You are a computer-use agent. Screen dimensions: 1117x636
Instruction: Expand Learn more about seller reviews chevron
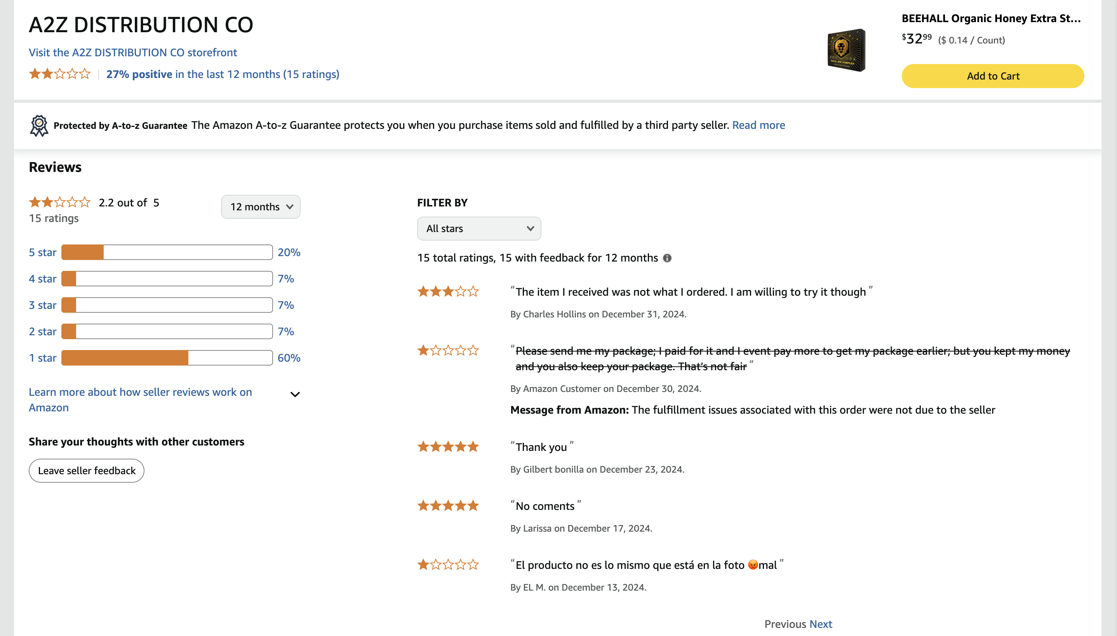tap(295, 394)
